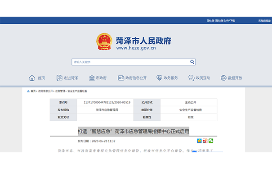Screen dimensions: 272x169
Task: Click the map icon beside 走进菏泽
Action: [59, 78]
